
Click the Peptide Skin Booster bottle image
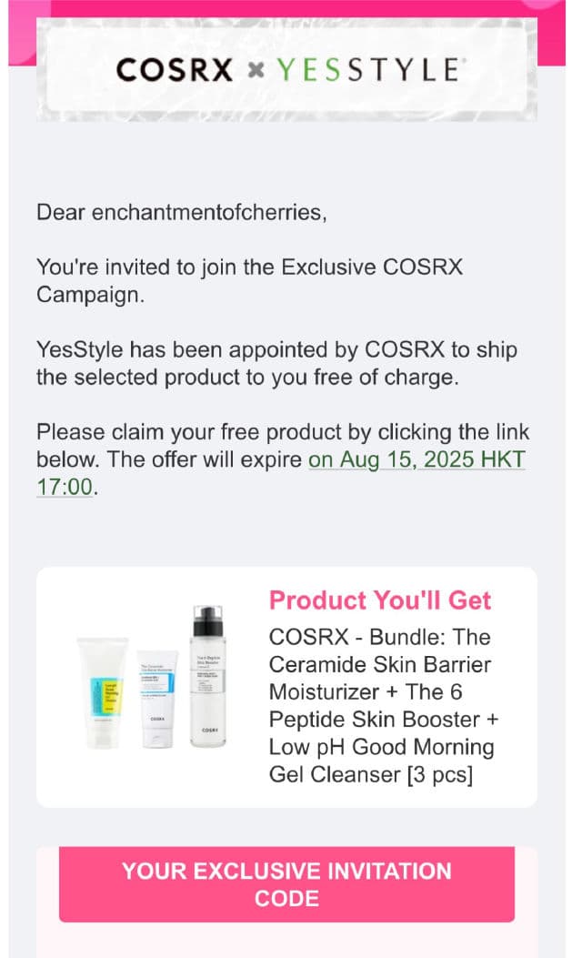click(206, 676)
